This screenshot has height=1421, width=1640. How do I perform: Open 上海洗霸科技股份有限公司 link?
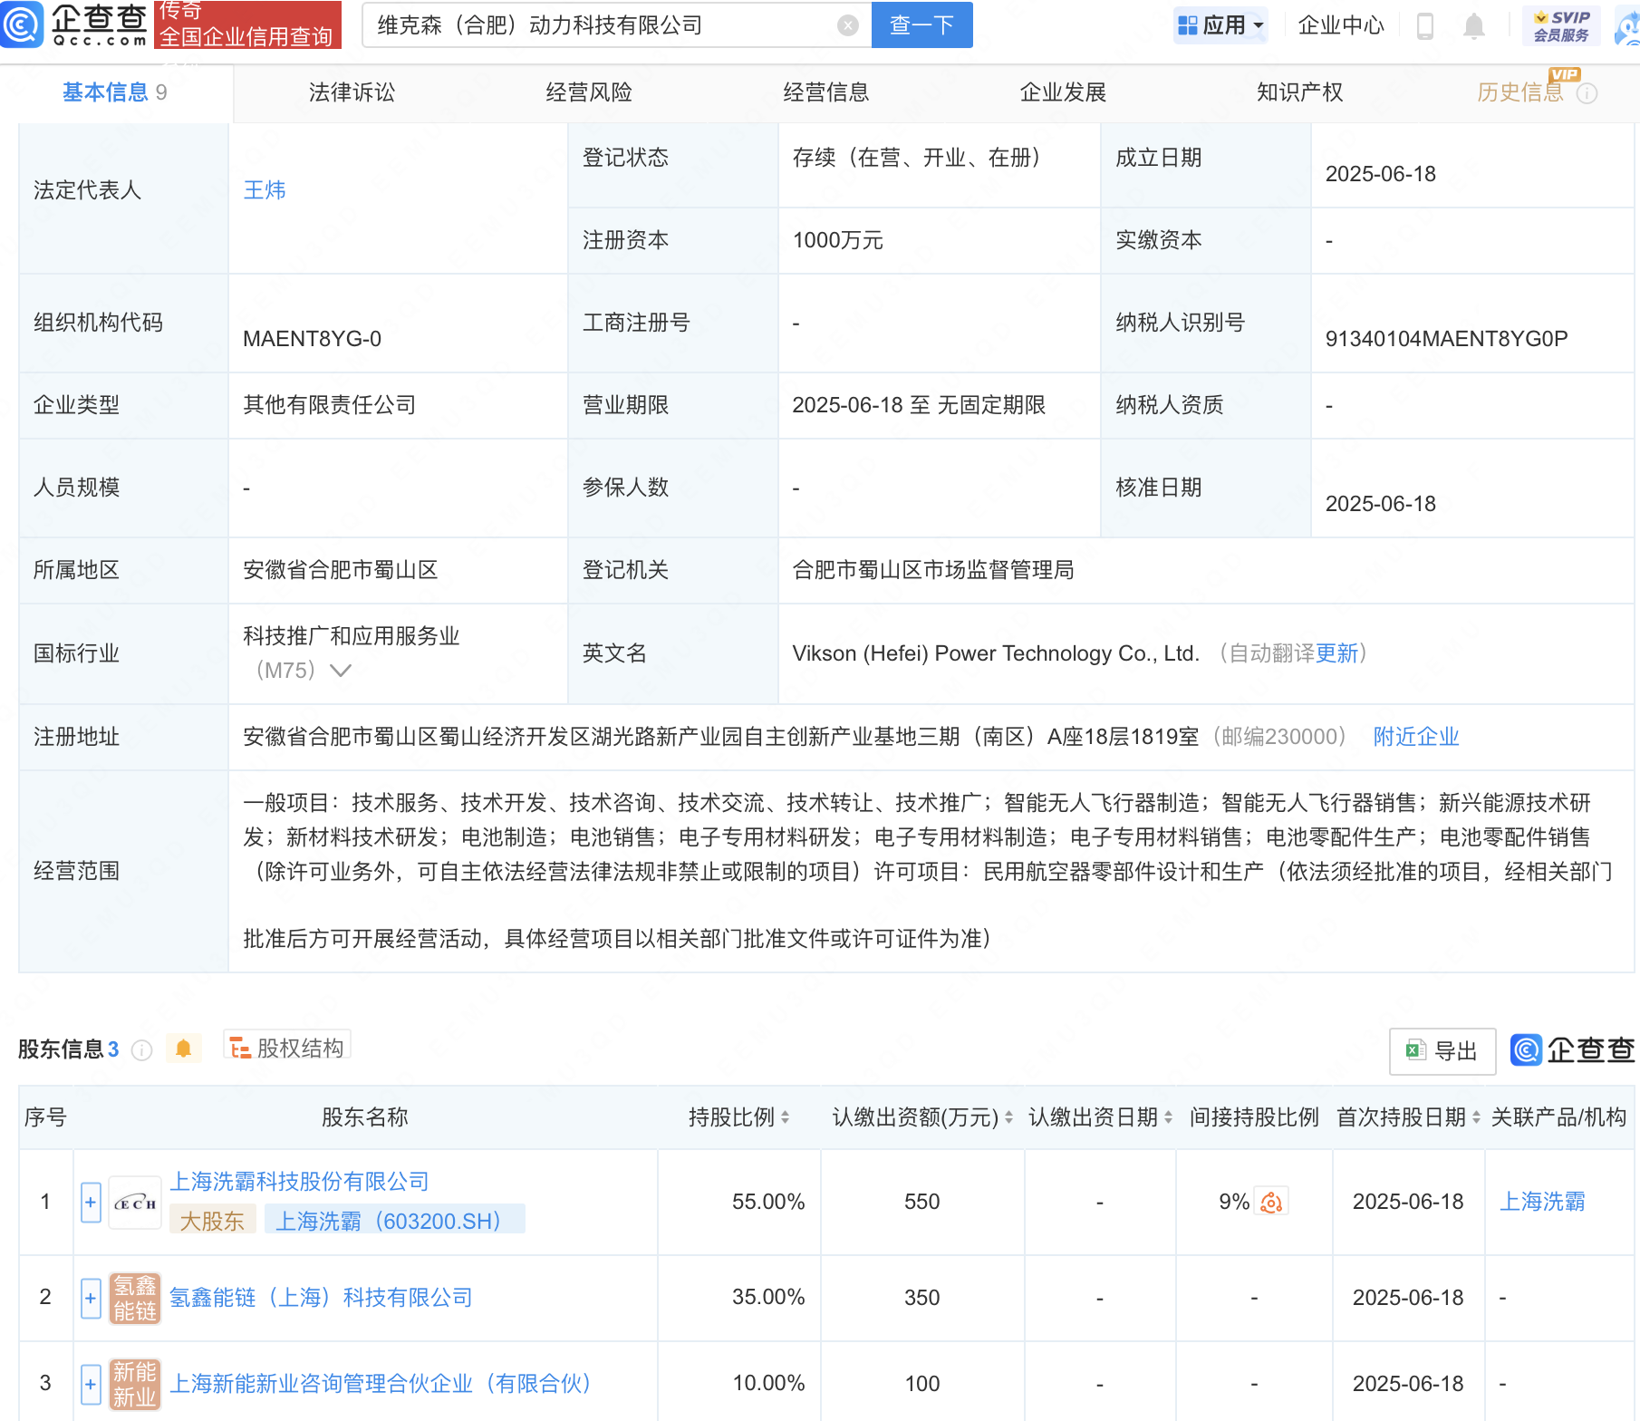tap(300, 1182)
